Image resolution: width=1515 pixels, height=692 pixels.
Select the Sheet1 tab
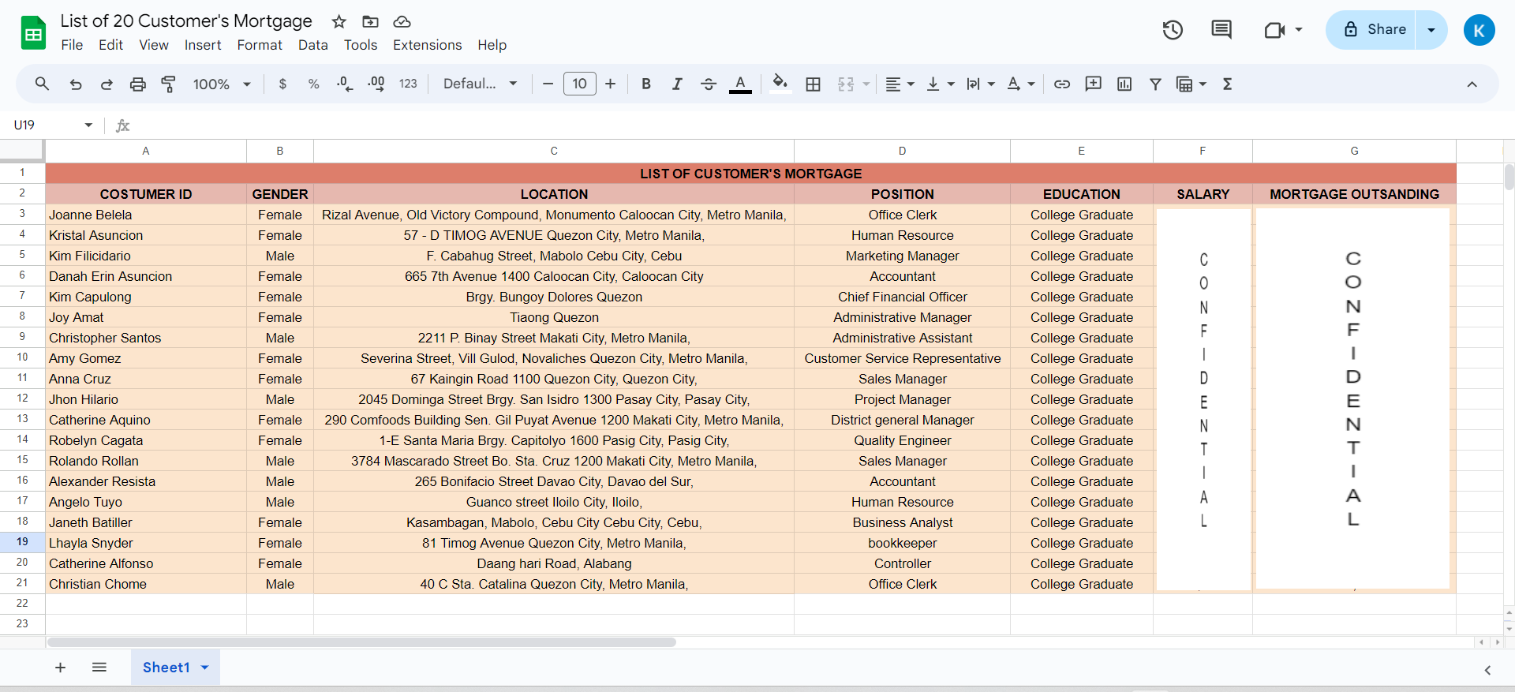point(166,668)
